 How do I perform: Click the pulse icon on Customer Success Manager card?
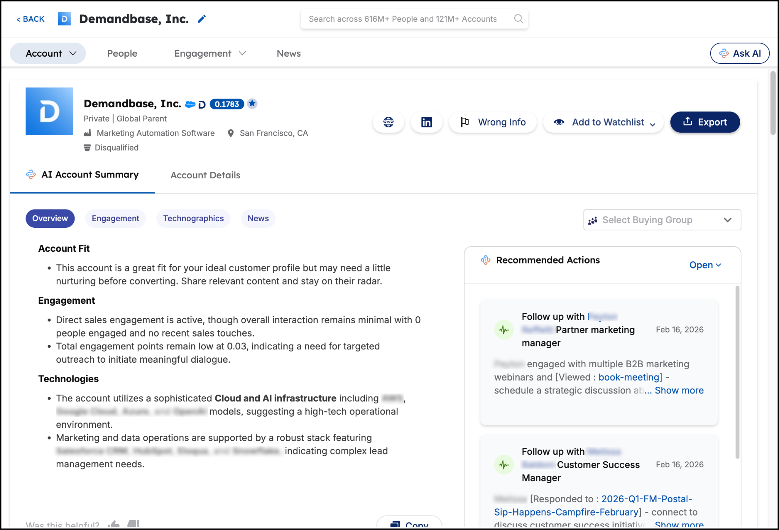[x=504, y=465]
